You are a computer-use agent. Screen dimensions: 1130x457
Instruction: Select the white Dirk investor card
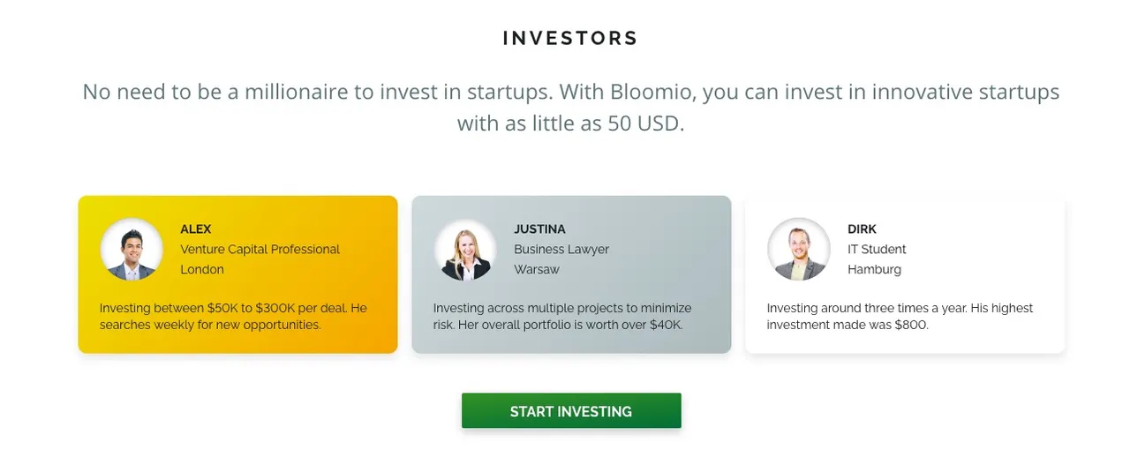point(906,274)
